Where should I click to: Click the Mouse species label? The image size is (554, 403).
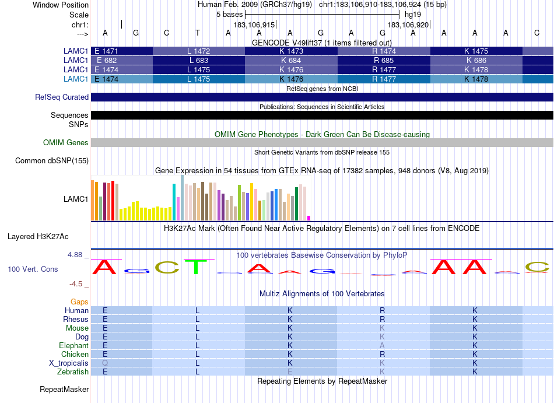pos(77,328)
